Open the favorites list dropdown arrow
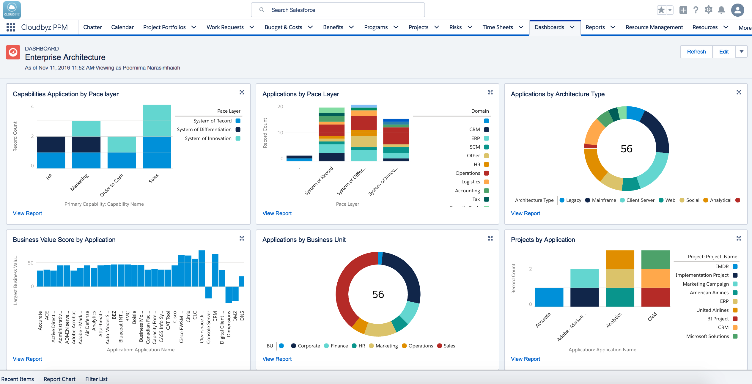 670,10
